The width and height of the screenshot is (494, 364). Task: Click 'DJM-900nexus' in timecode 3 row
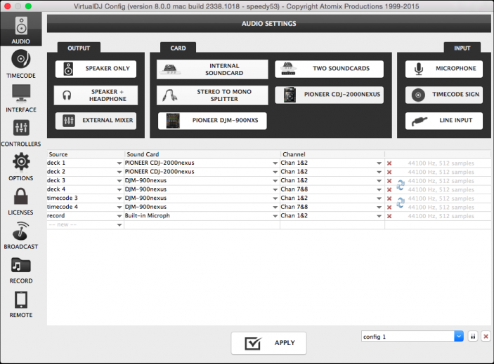[145, 198]
